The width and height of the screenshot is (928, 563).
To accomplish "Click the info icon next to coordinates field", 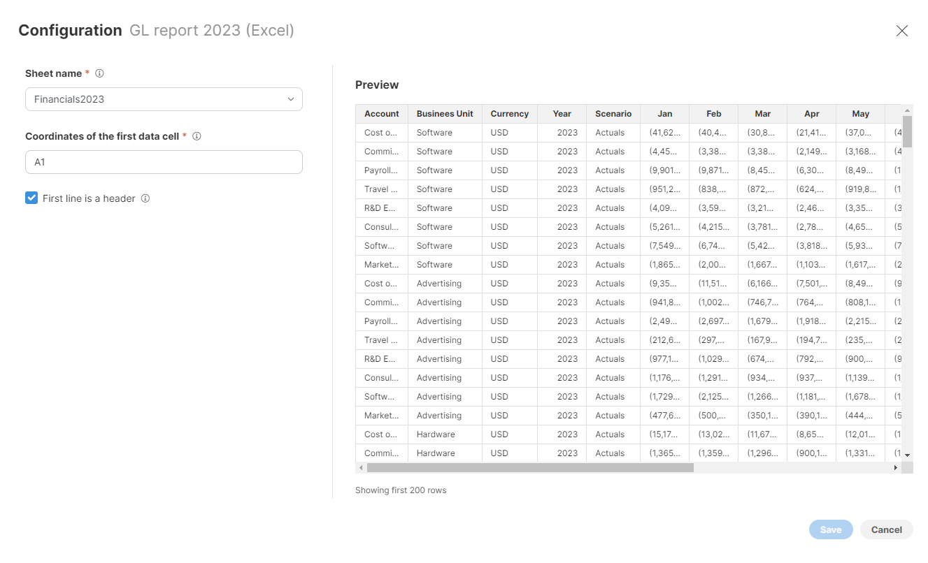I will tap(197, 136).
